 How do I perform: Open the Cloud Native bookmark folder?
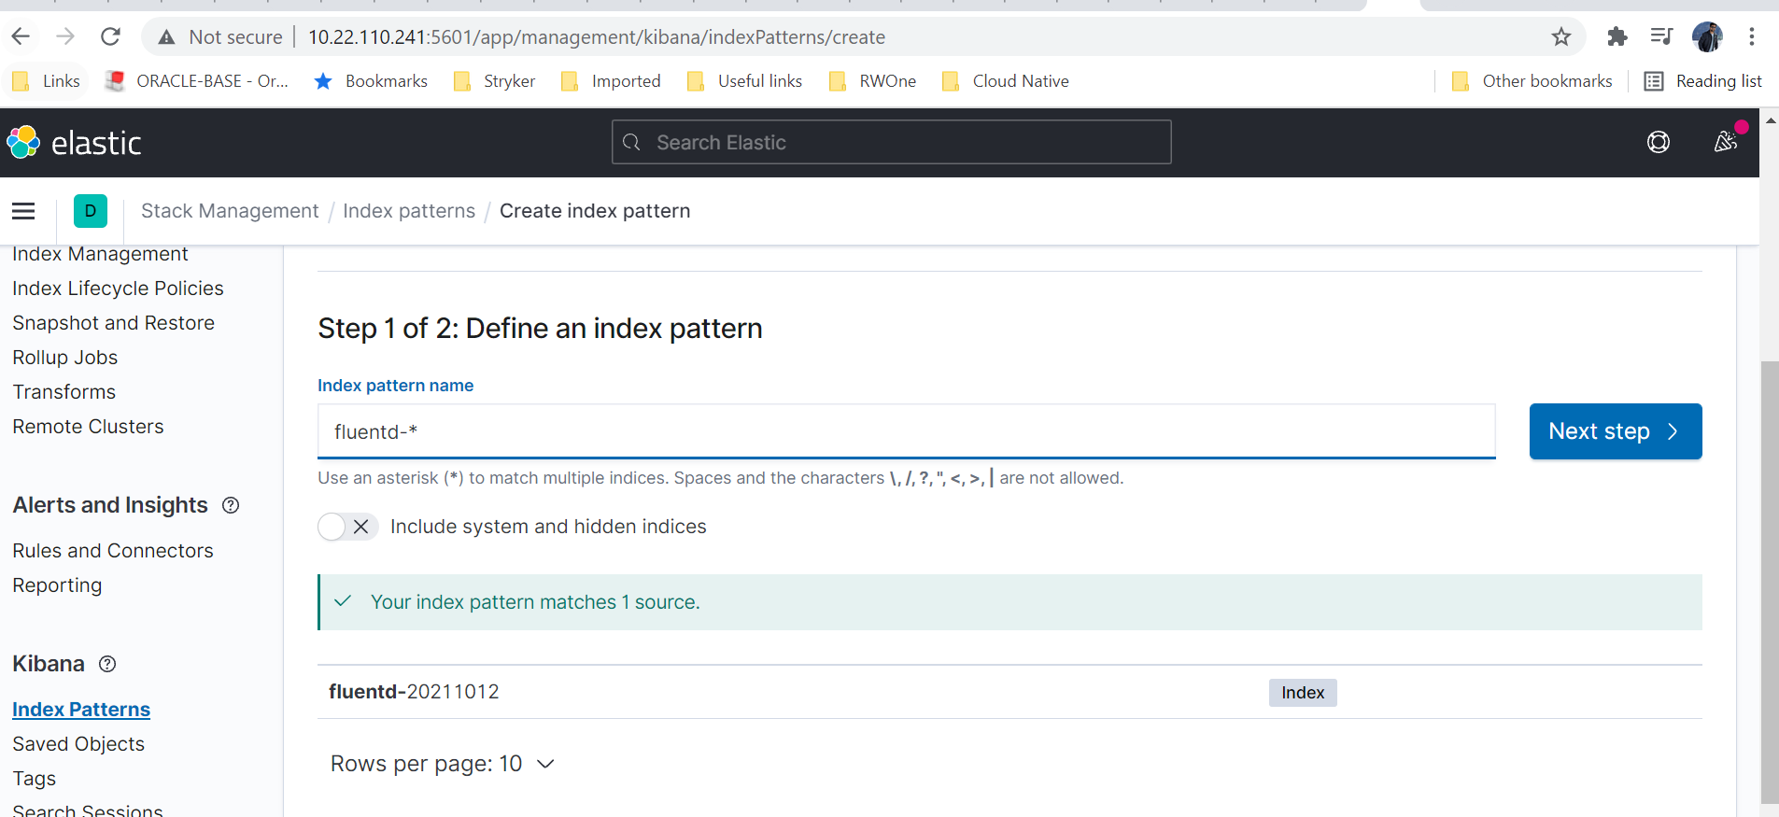1005,81
